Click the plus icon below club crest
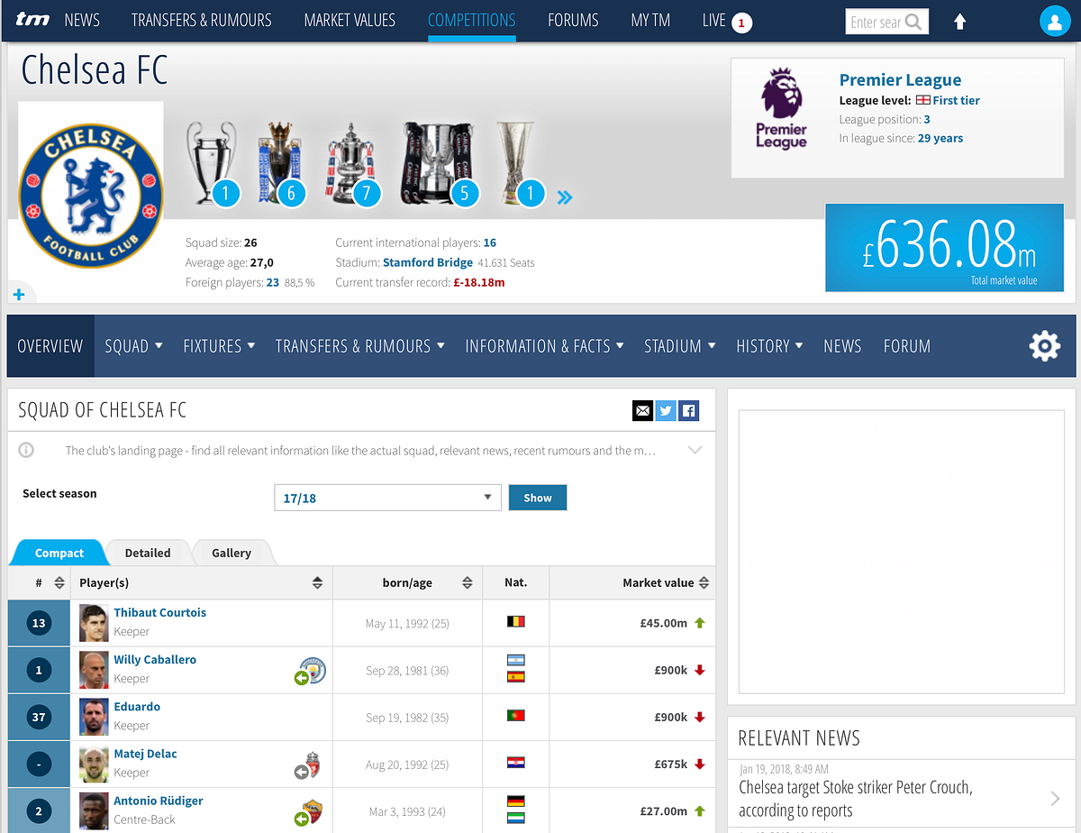This screenshot has height=833, width=1081. click(19, 295)
